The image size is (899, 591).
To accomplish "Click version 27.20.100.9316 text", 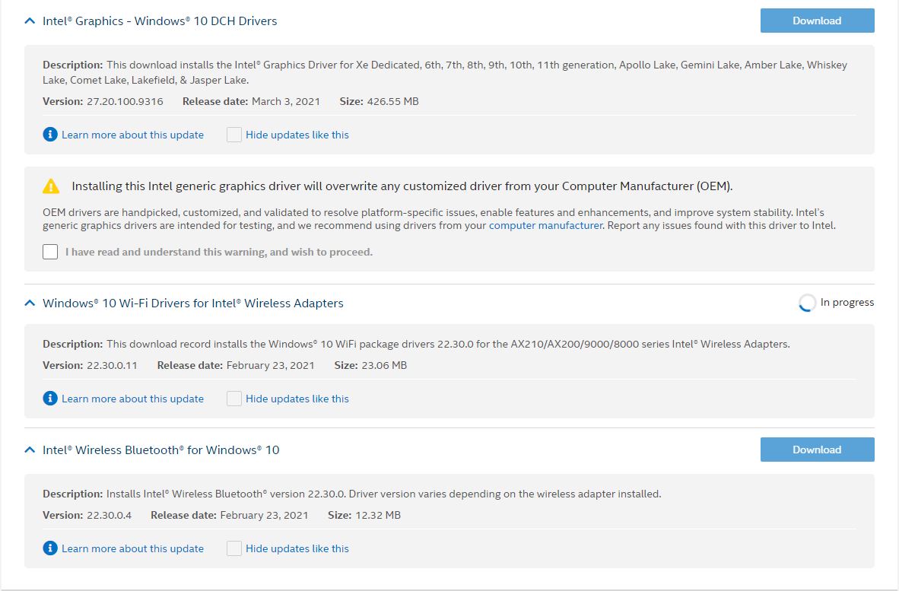I will tap(125, 101).
